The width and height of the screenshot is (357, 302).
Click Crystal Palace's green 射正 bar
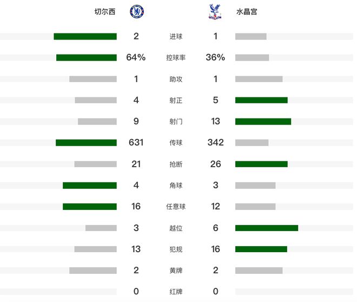point(261,100)
